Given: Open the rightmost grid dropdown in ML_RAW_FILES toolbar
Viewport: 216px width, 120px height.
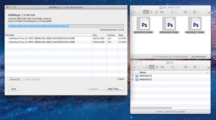Looking at the screenshot, I should click(196, 12).
